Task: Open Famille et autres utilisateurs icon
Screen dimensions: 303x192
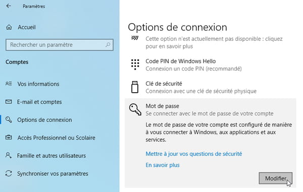Action: click(x=9, y=155)
